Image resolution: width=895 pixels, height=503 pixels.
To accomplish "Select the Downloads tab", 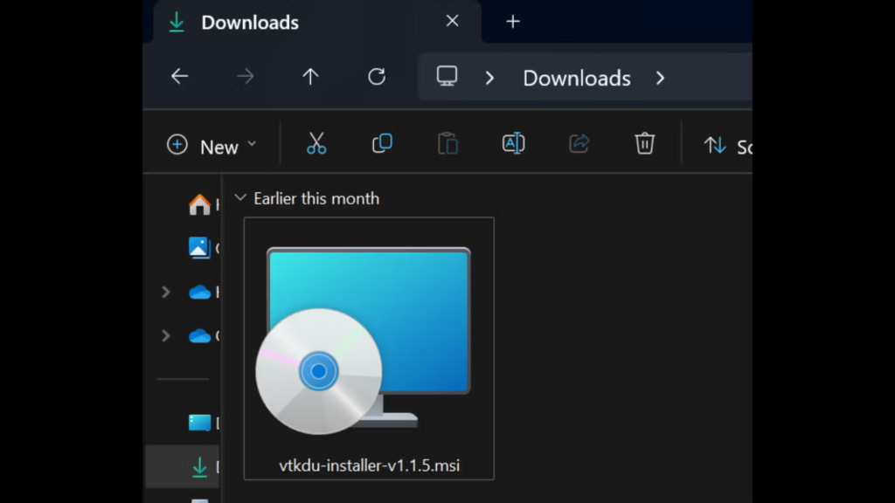I will (x=250, y=23).
